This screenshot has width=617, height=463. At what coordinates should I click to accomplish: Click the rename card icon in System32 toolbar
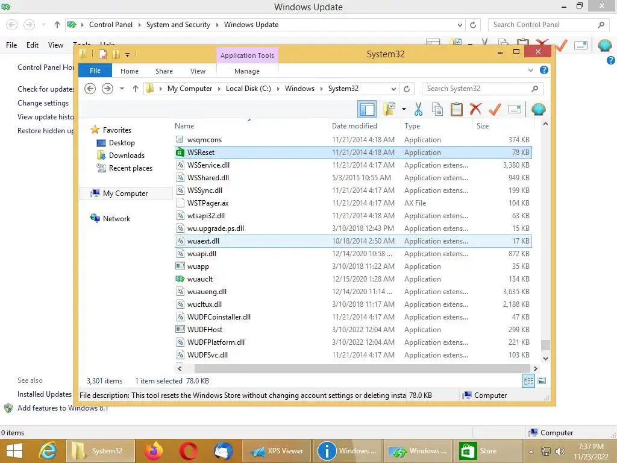(515, 109)
